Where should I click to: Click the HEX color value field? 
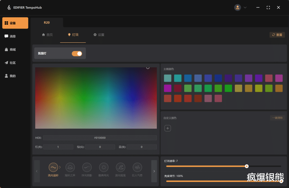click(x=100, y=138)
